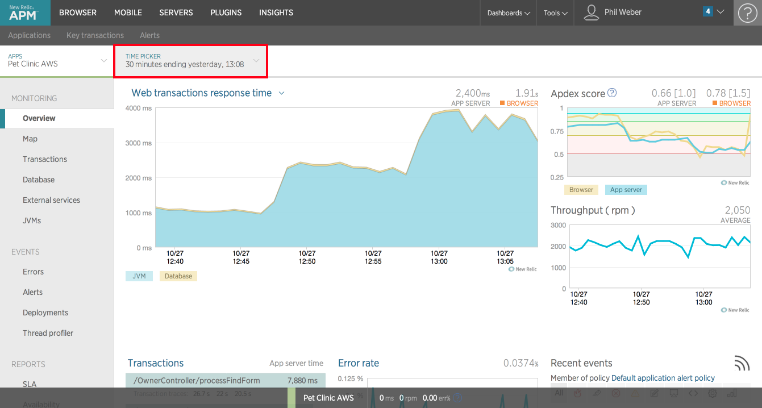Toggle the Database legend on response chart
762x408 pixels.
(x=178, y=276)
